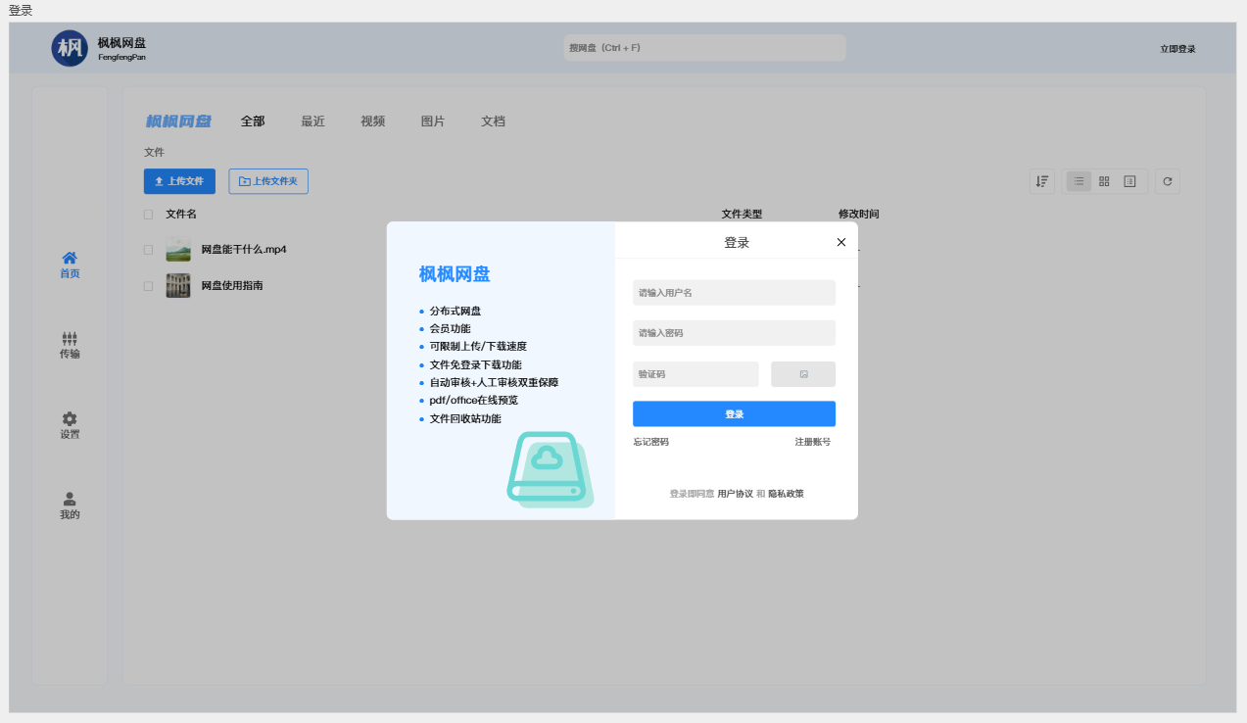1247x723 pixels.
Task: Open the 我的 profile icon in sidebar
Action: (70, 499)
